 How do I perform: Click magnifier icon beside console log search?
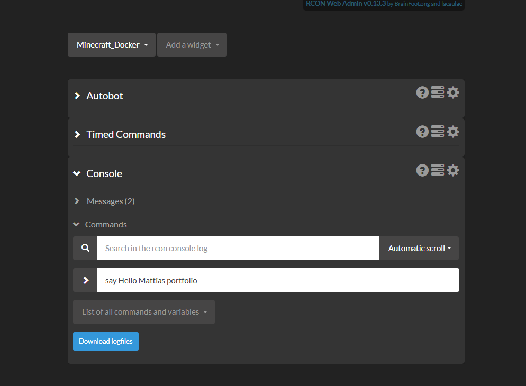85,249
